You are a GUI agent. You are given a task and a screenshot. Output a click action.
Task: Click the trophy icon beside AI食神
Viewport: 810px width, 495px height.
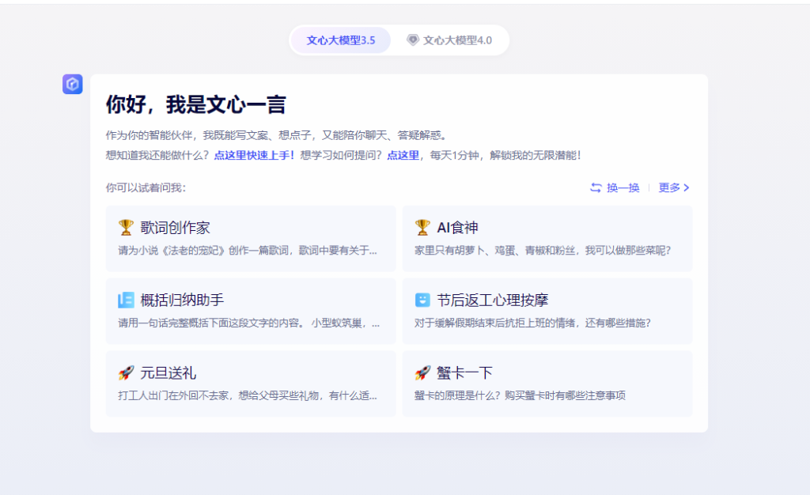click(x=422, y=228)
